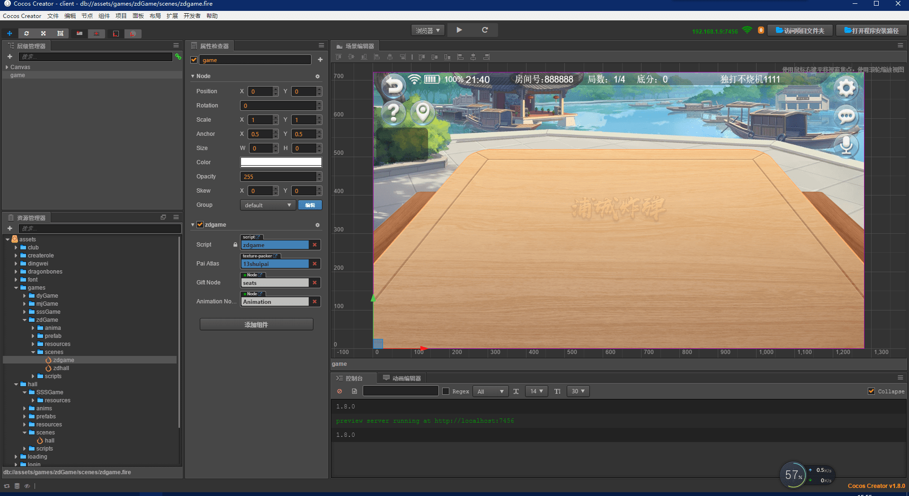Screen dimensions: 909x496
Task: Open the node Color swatch
Action: tap(281, 162)
